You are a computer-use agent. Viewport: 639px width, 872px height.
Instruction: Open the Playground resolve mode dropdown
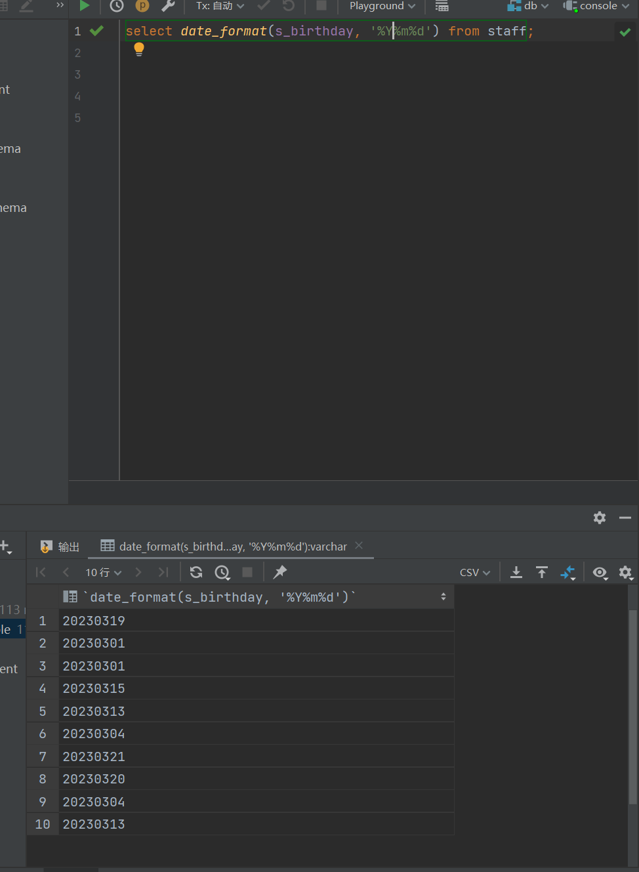point(382,6)
